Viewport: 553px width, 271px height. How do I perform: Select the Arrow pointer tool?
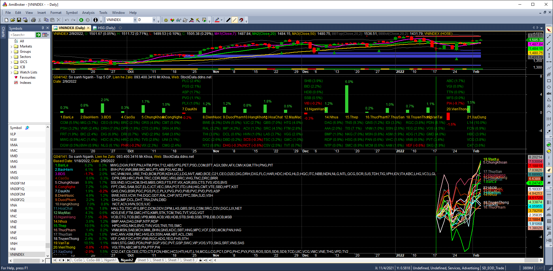point(549,30)
